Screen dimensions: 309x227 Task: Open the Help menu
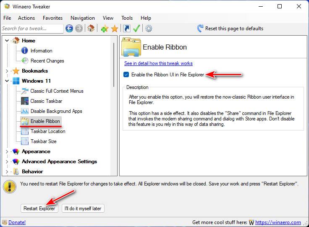(x=146, y=18)
